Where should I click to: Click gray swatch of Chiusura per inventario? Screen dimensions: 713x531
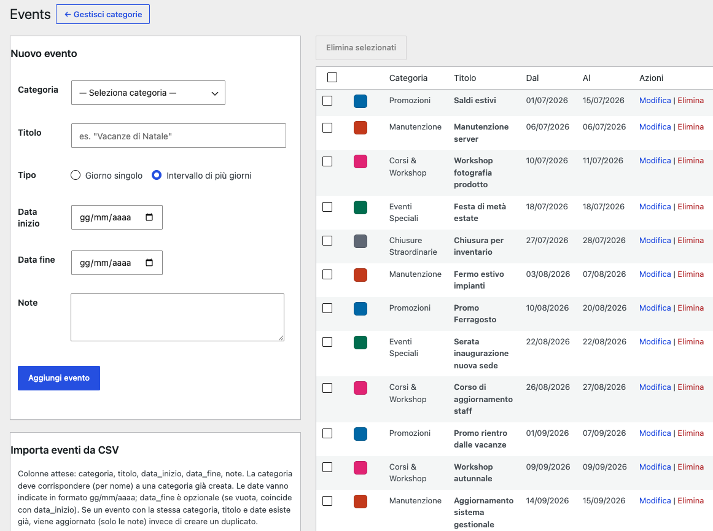[x=360, y=241]
